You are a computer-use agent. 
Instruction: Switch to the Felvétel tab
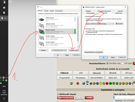(x=46, y=11)
